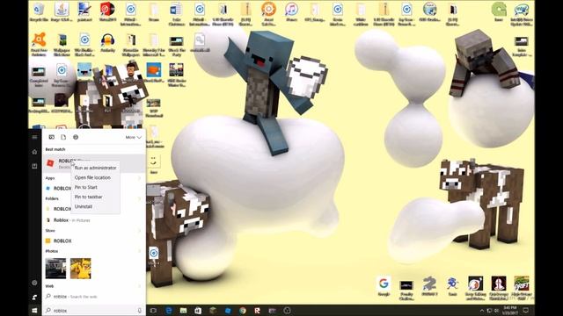Open the ROBLOX best match result
The height and width of the screenshot is (316, 563).
tap(94, 163)
